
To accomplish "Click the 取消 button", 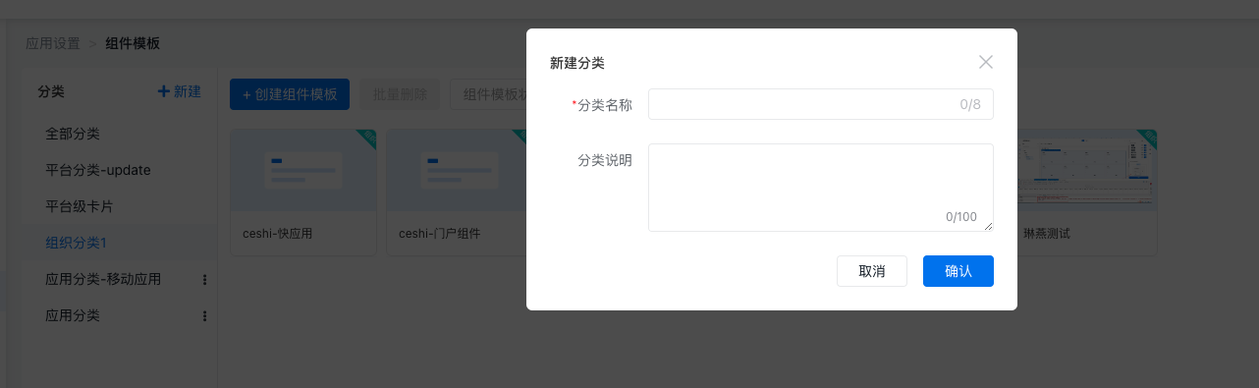I will point(871,271).
